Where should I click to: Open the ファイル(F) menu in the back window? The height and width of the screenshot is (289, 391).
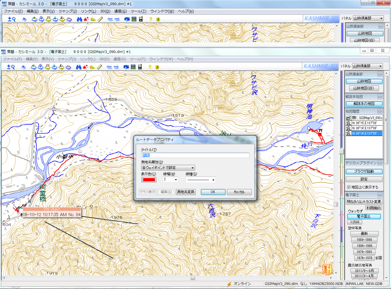click(x=13, y=11)
